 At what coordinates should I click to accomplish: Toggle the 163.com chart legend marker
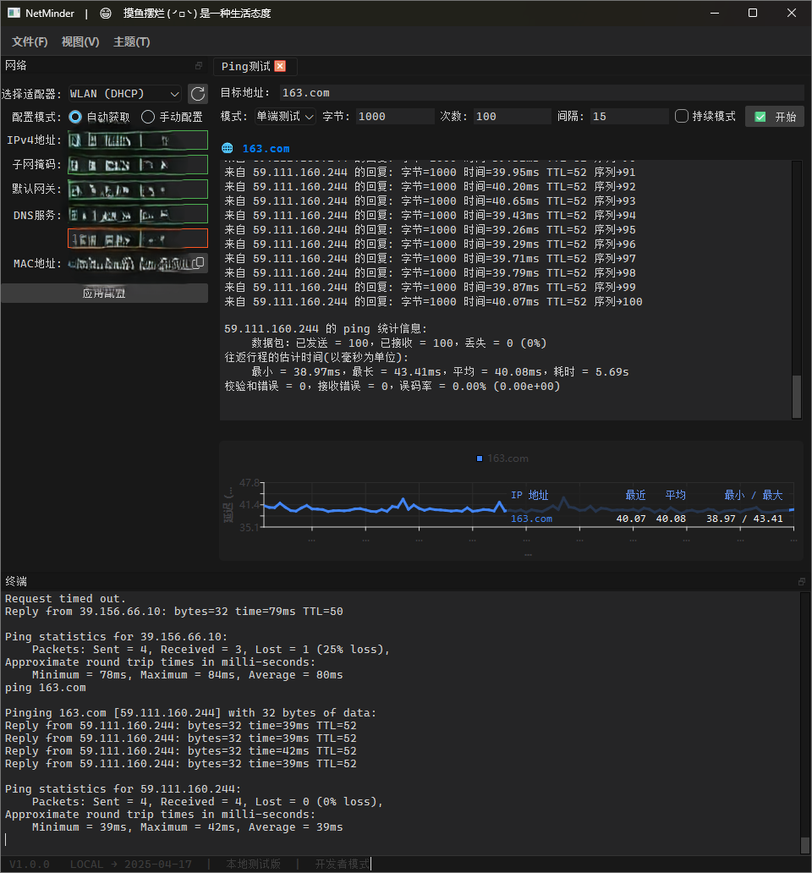click(x=480, y=458)
